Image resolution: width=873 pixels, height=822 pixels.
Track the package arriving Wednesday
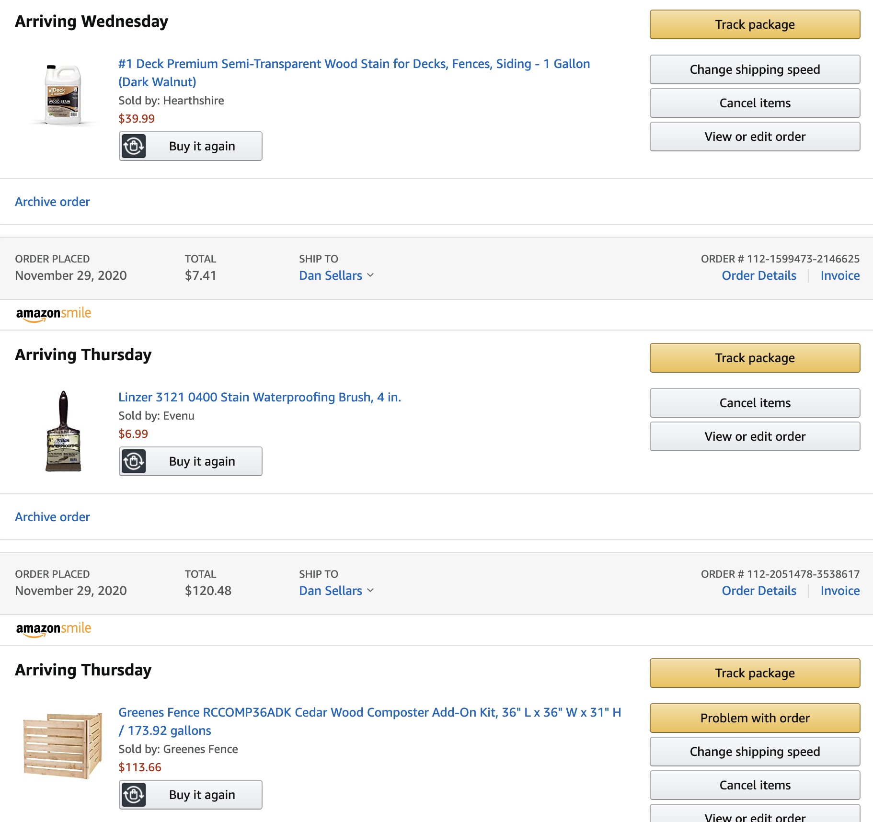click(755, 24)
